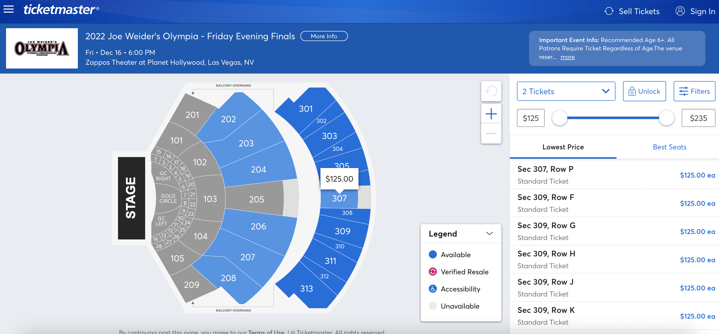Select section 206 on the map
Screen dimensions: 719x334
[258, 226]
